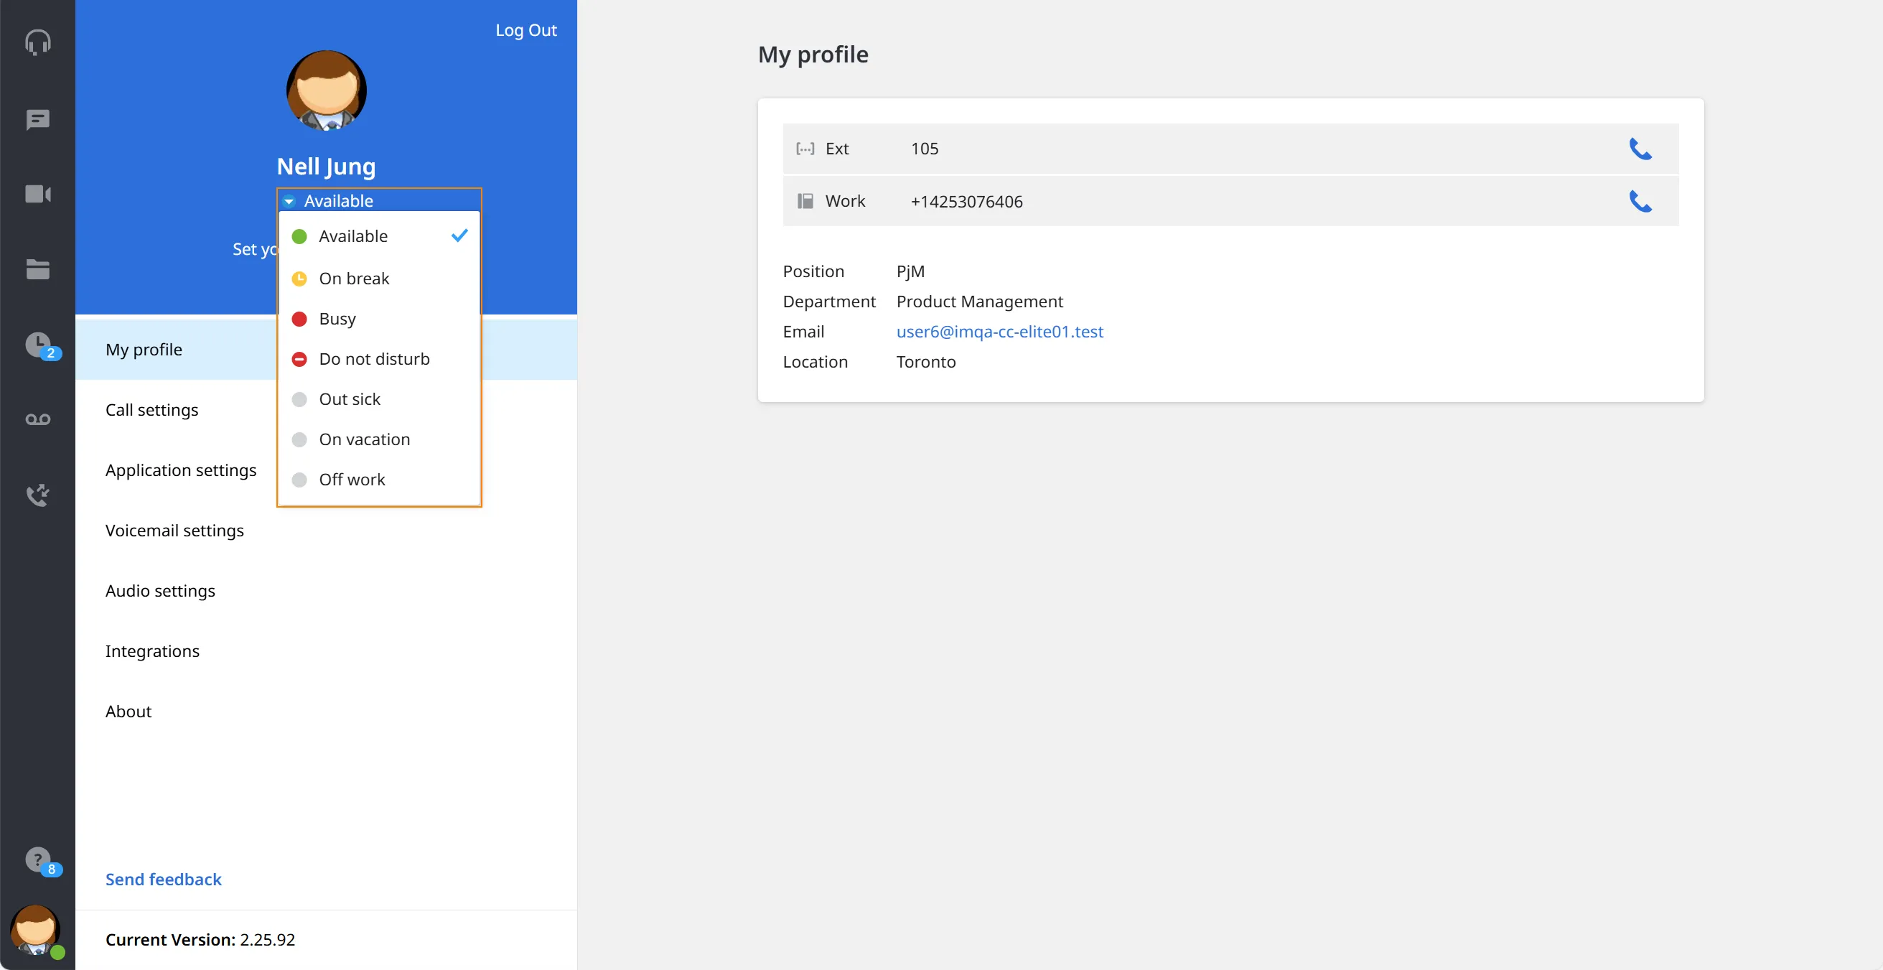Open Integrations section
The image size is (1883, 970).
(326, 651)
